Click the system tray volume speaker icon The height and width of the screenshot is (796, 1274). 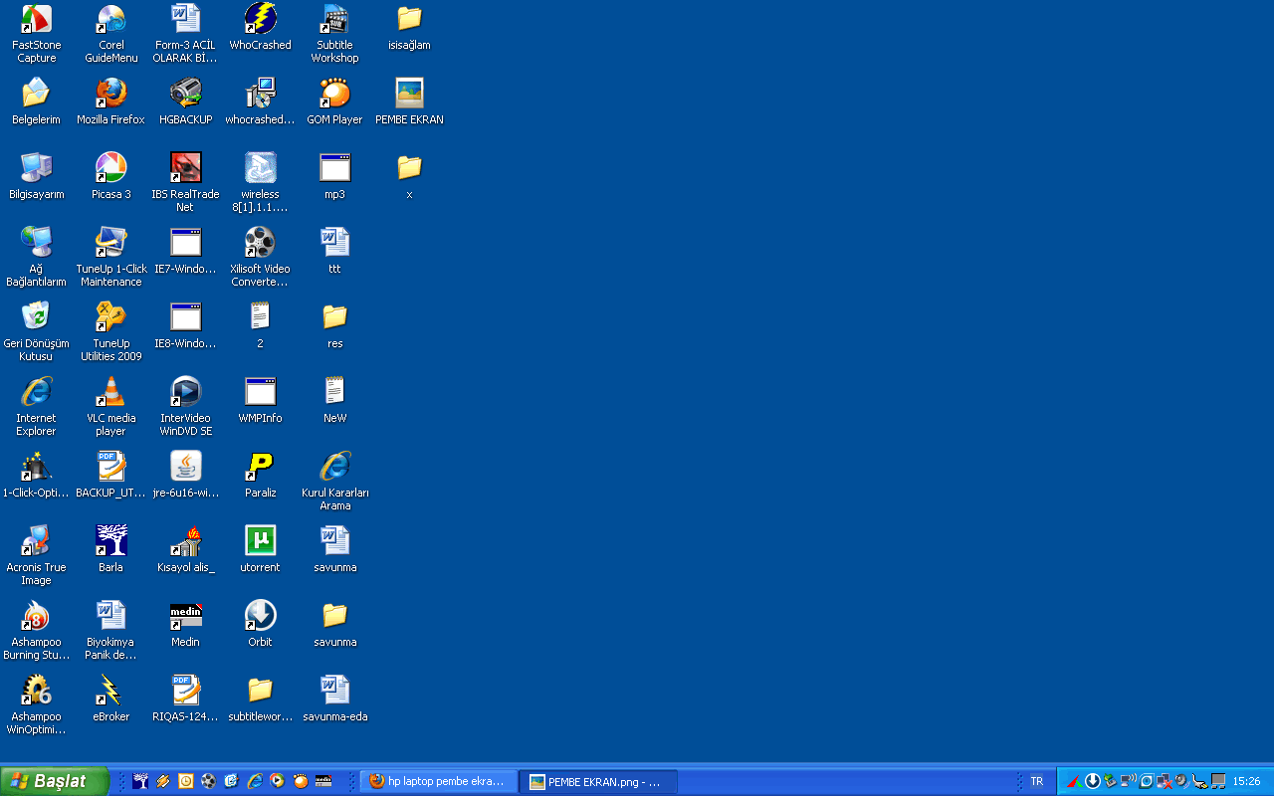pyautogui.click(x=1181, y=781)
